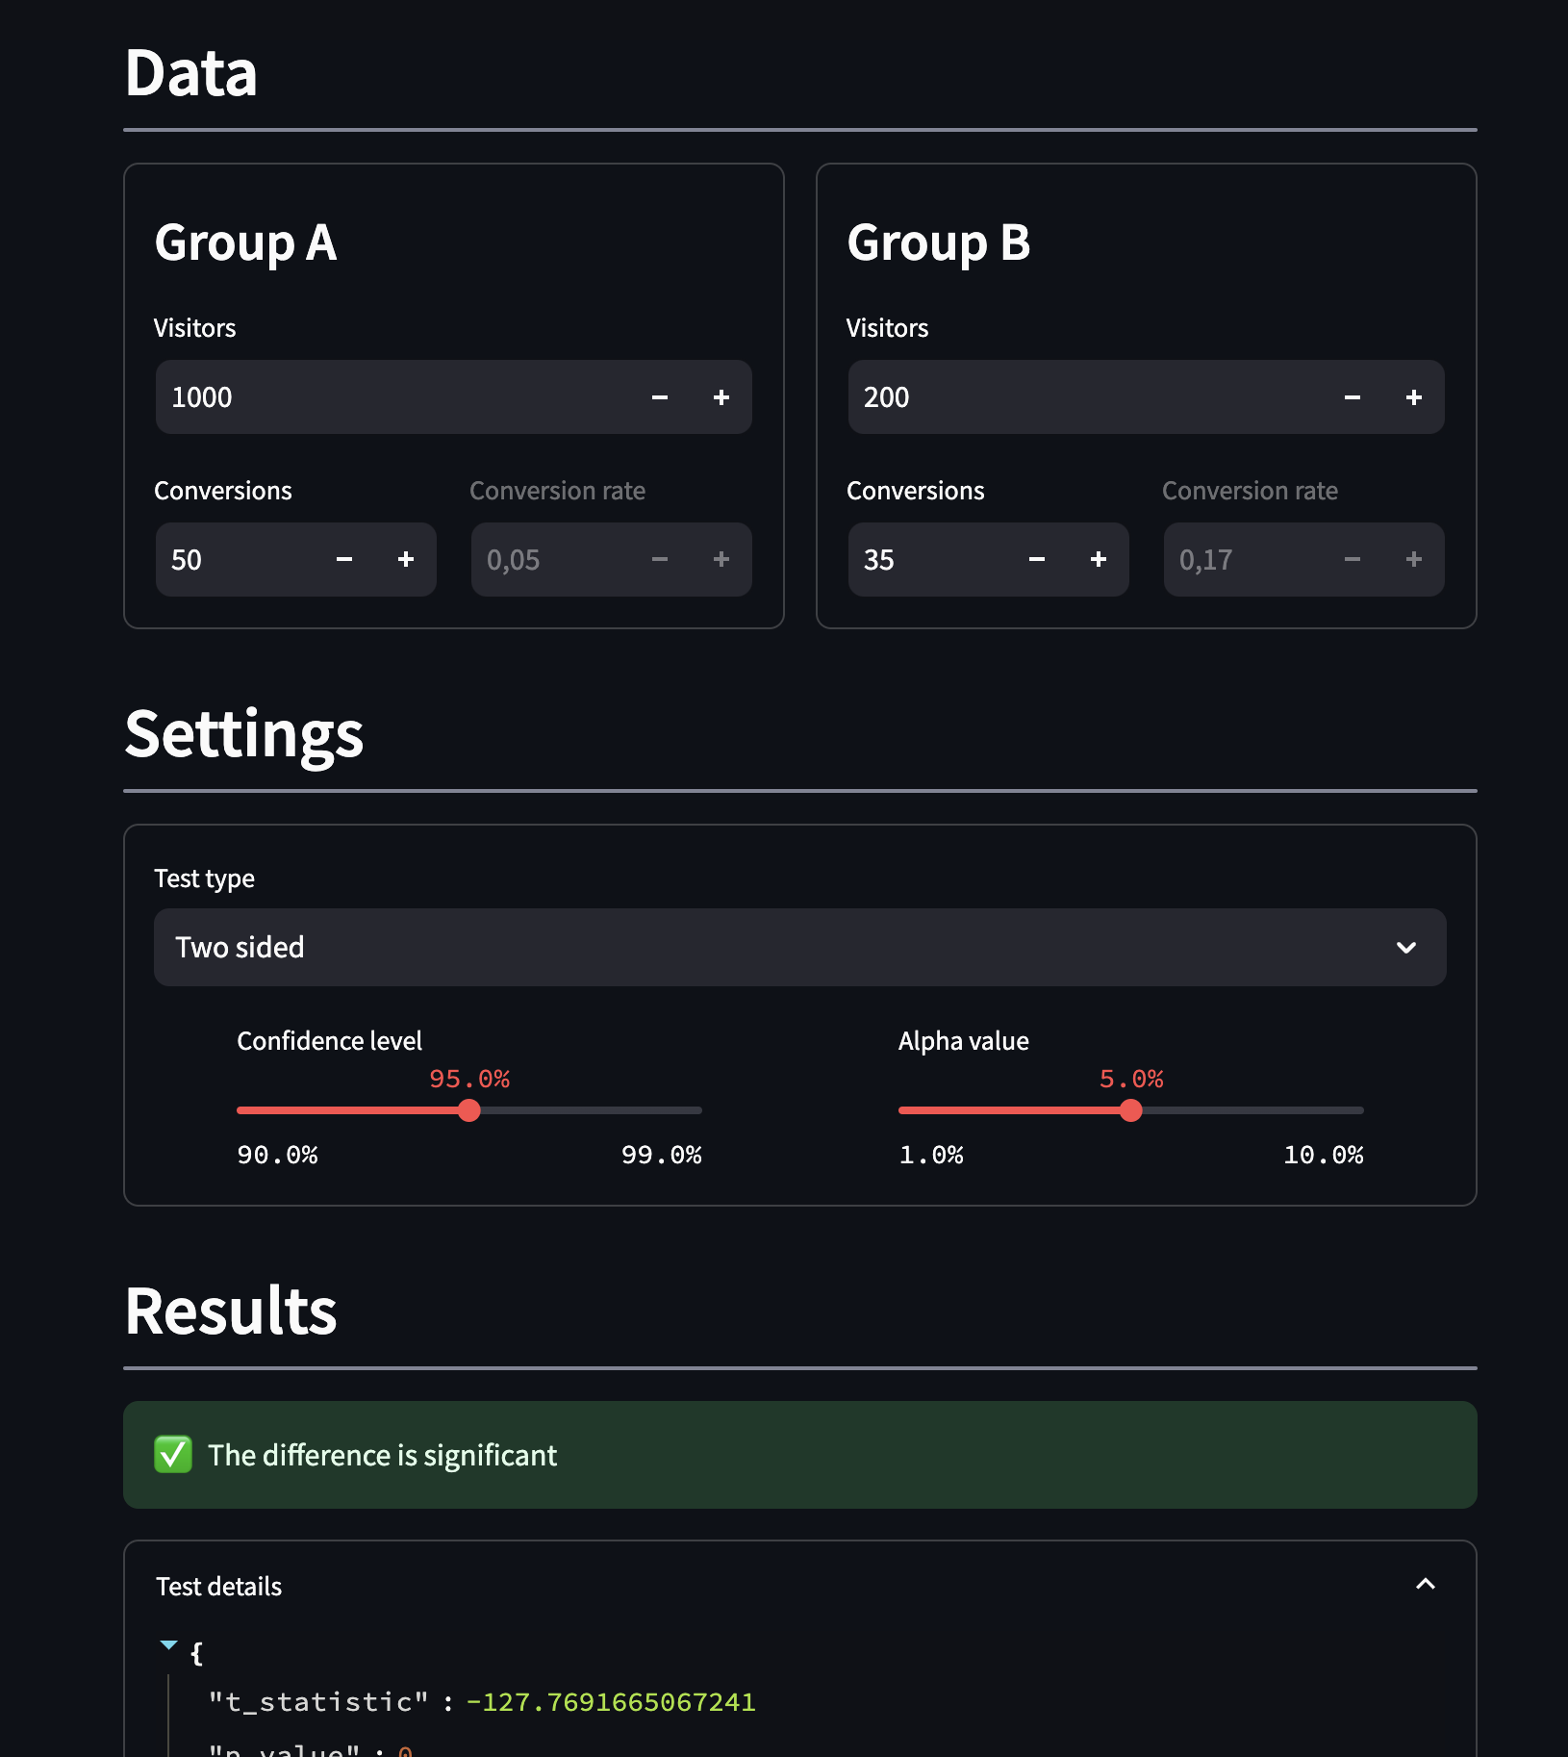Click the Confidence level slider handle
Screen dimensions: 1568x1757
tap(469, 1110)
